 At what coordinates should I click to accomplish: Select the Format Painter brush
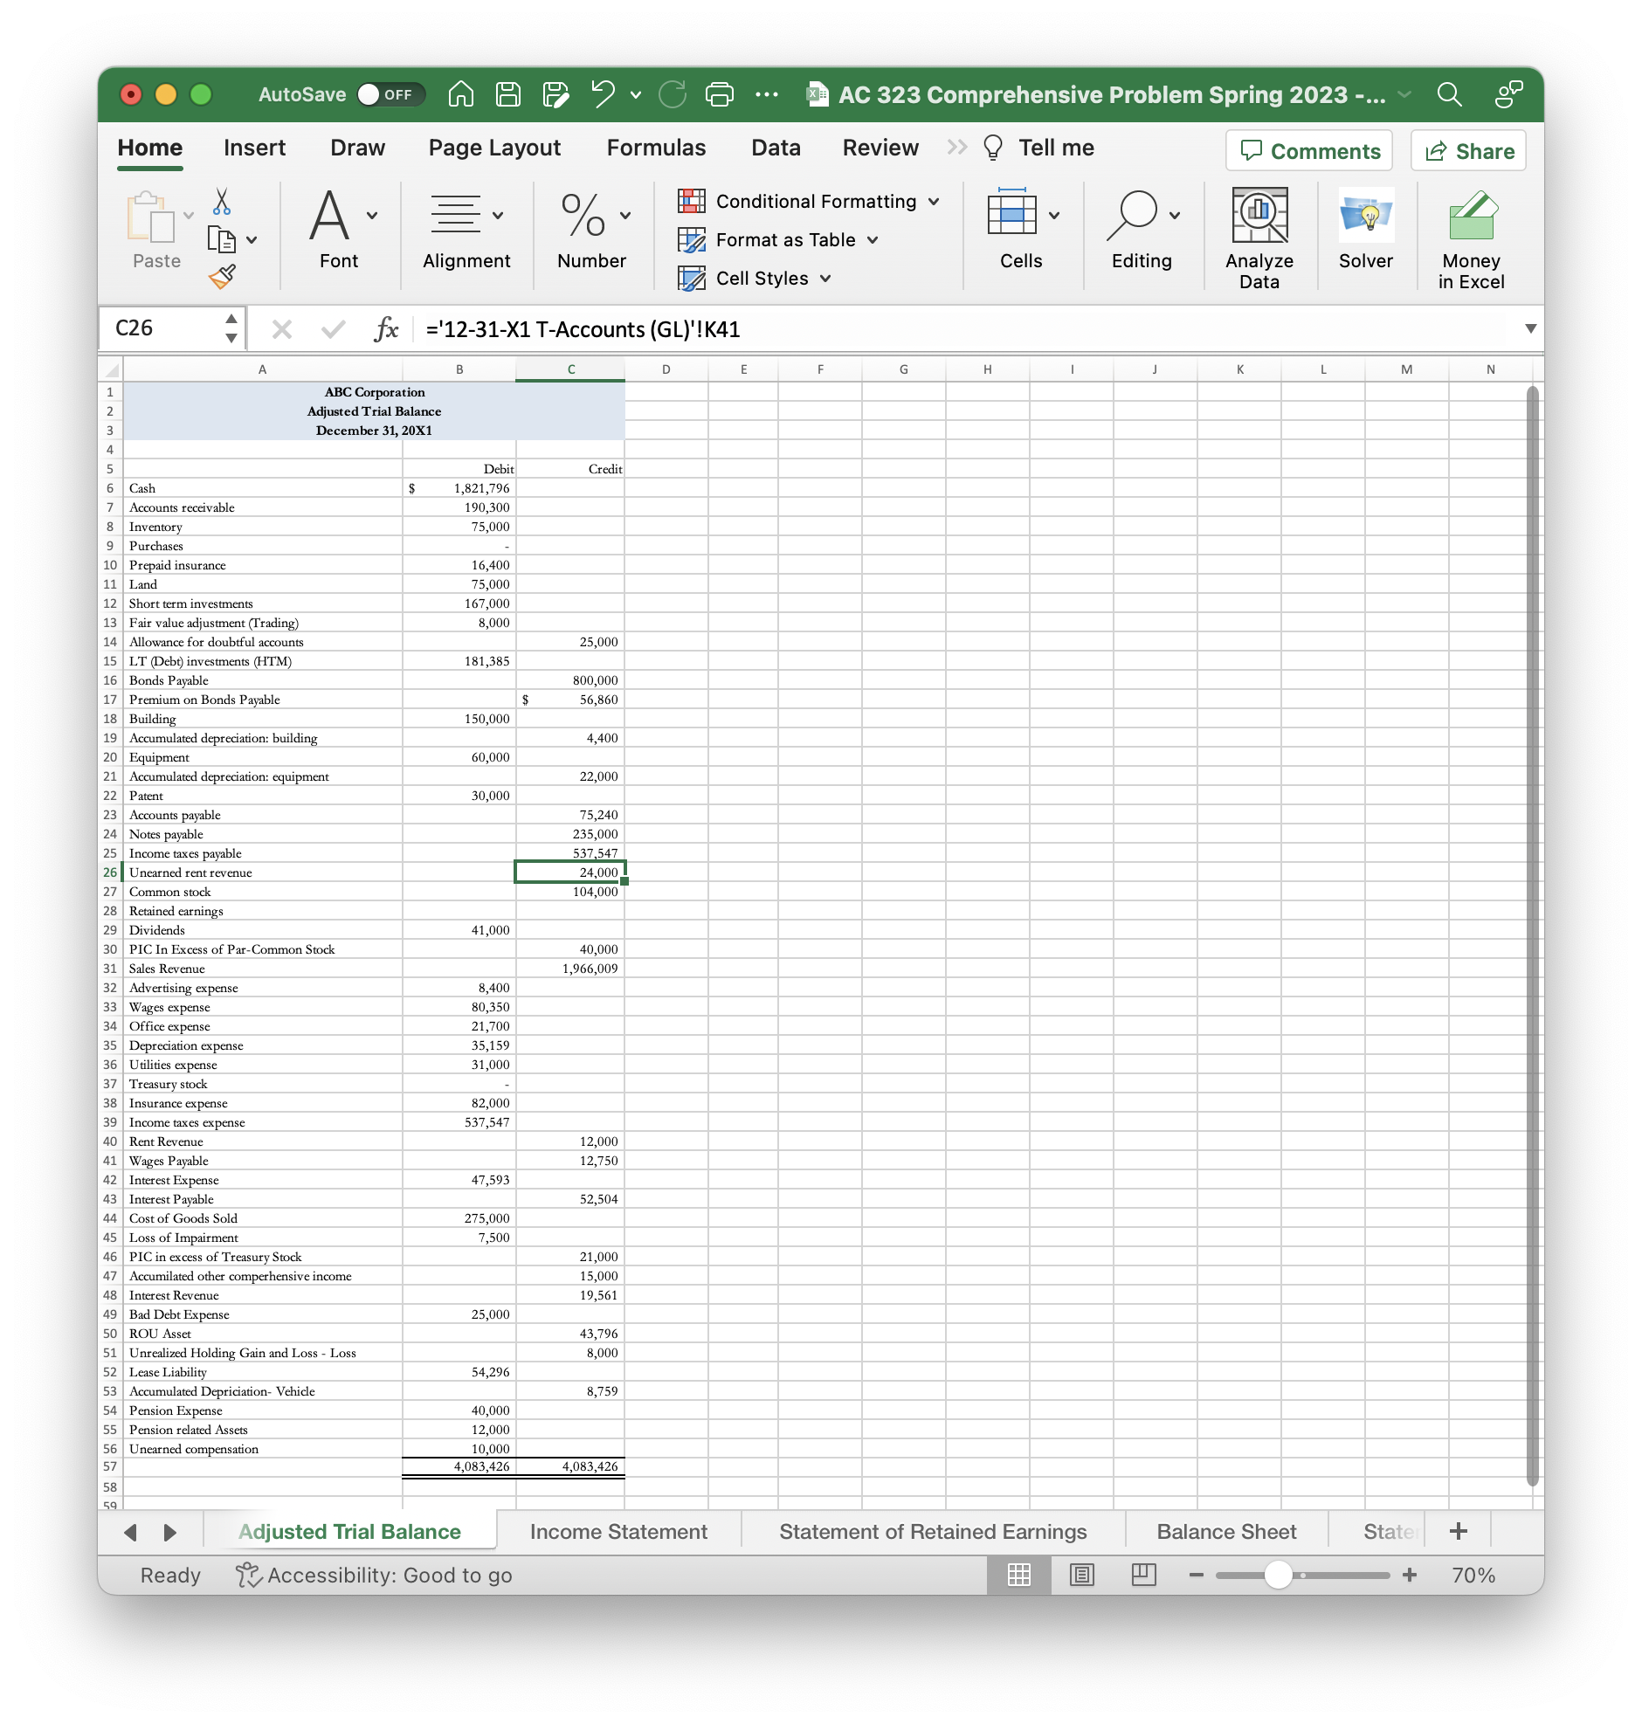(223, 277)
